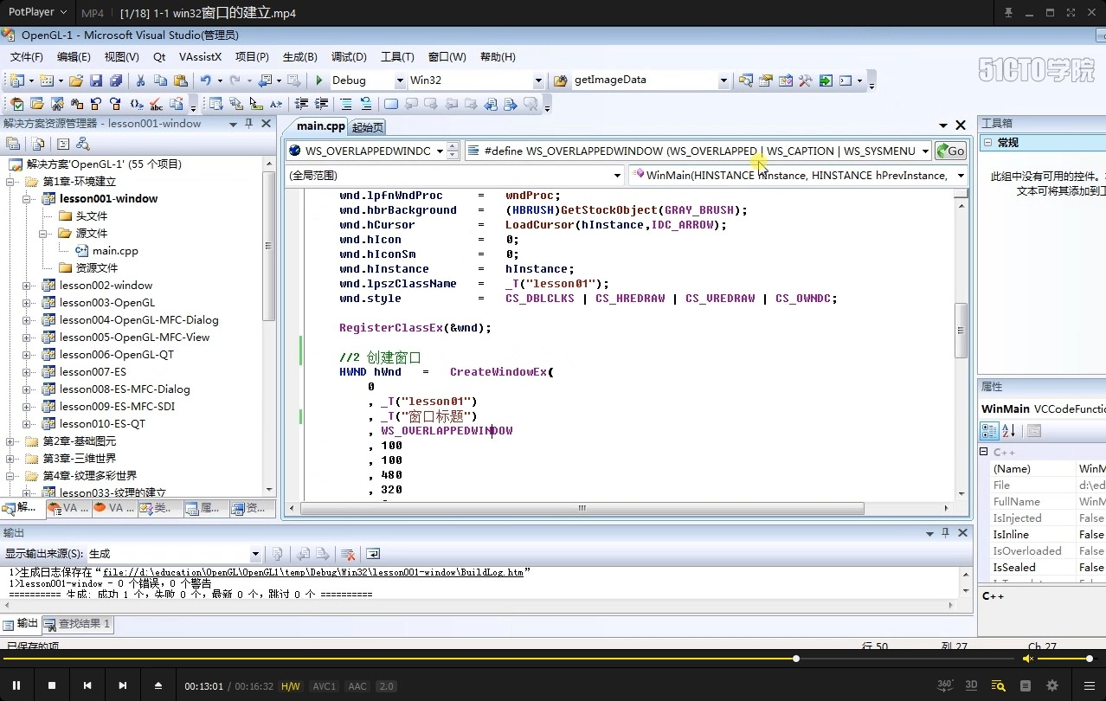The image size is (1106, 701).
Task: Toggle auto-hide pin on Solution Explorer
Action: tap(249, 124)
